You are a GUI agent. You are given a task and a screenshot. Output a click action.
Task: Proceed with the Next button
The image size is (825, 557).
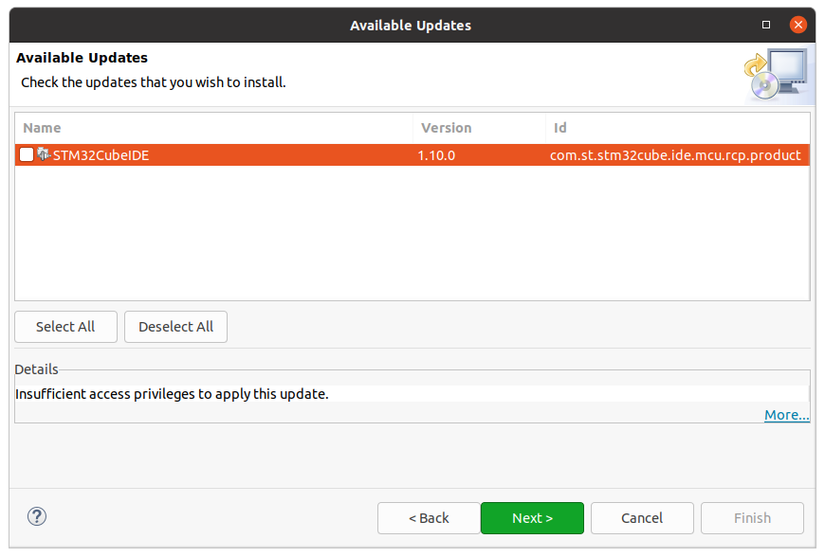(x=533, y=518)
